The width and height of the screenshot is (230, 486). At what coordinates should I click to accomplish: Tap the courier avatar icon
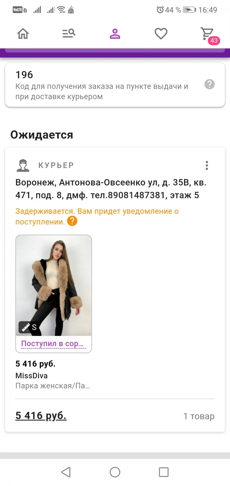23,165
